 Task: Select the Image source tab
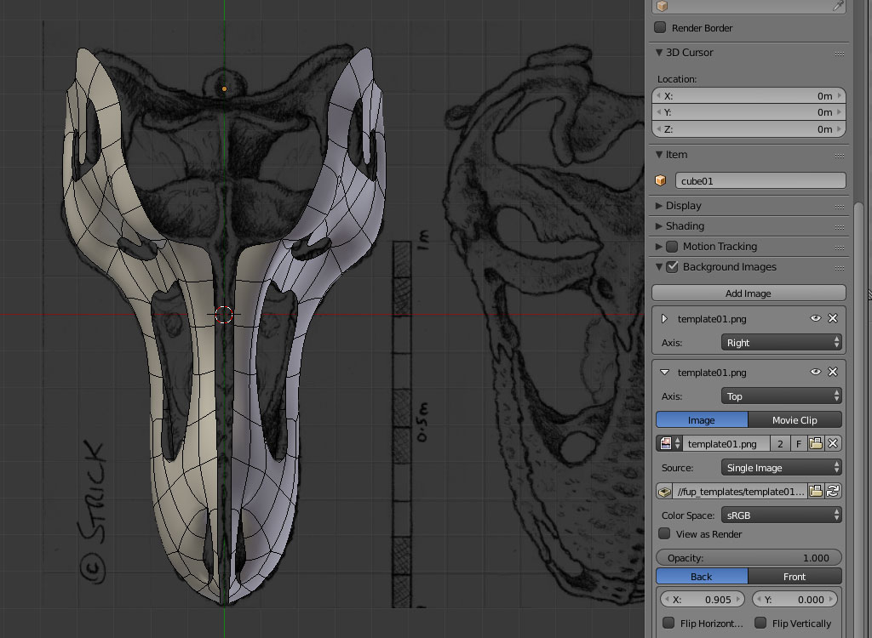(x=702, y=420)
